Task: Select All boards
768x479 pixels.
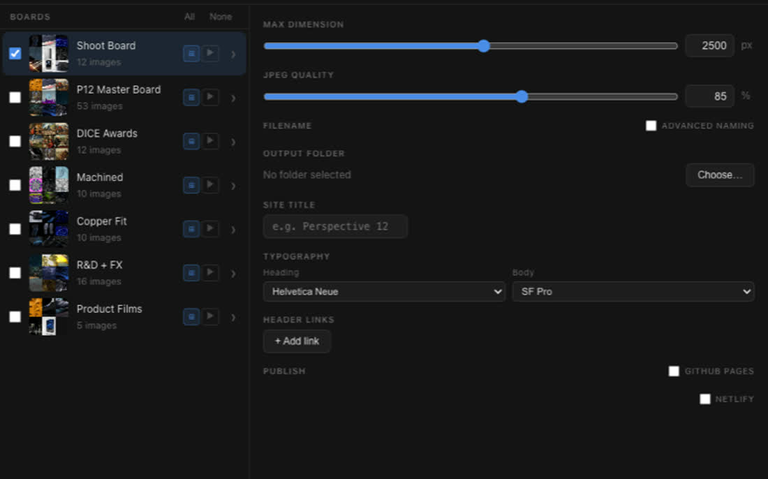Action: coord(189,17)
